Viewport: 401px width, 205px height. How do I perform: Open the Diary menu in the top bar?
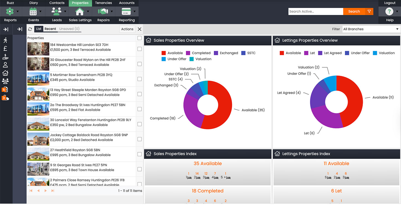(x=33, y=3)
